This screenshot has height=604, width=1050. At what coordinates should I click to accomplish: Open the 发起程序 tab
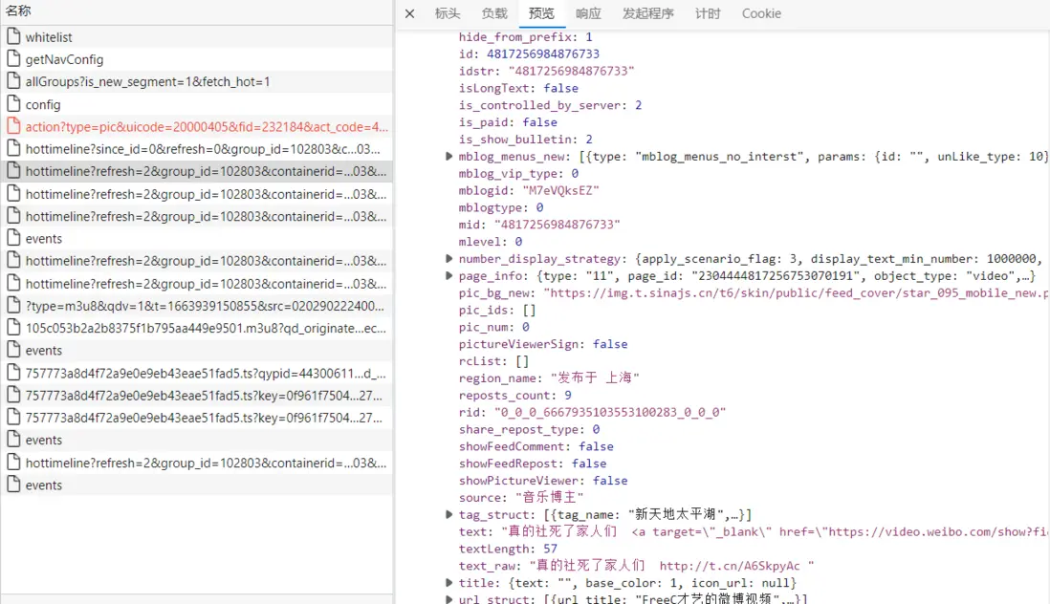click(x=648, y=13)
